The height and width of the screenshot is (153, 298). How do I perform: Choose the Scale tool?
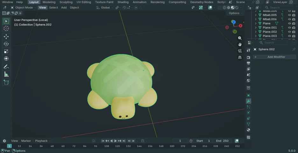point(6,51)
